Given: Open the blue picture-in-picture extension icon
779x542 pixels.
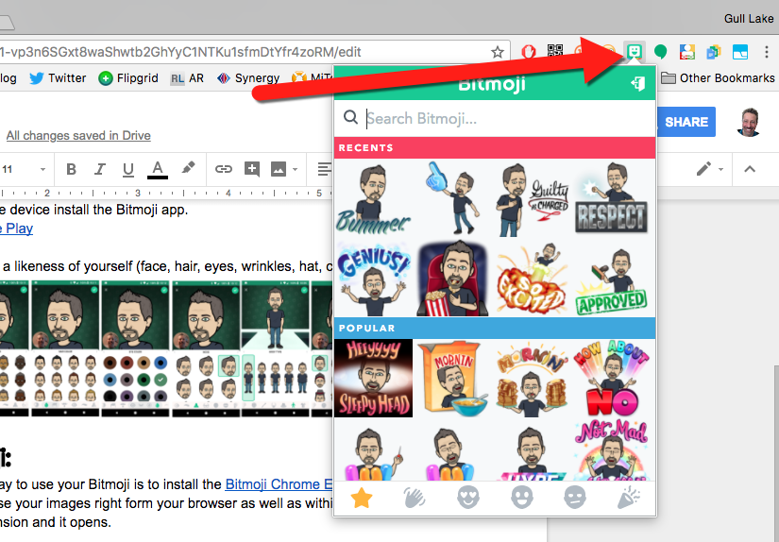Looking at the screenshot, I should 740,52.
